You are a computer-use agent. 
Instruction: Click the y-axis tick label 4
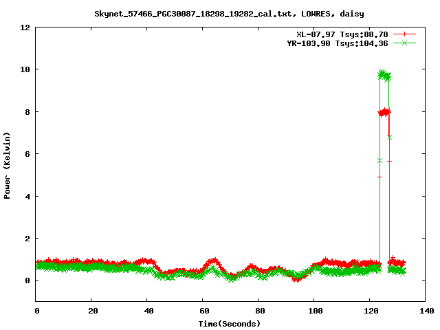pos(27,197)
